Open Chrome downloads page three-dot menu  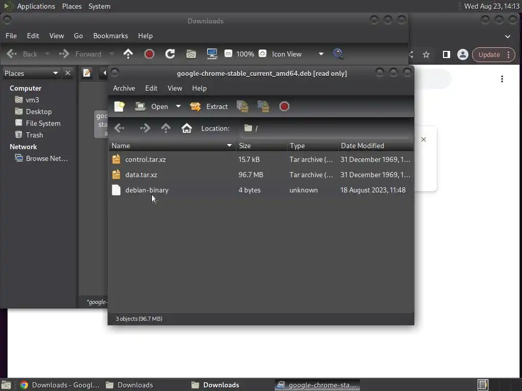(502, 79)
